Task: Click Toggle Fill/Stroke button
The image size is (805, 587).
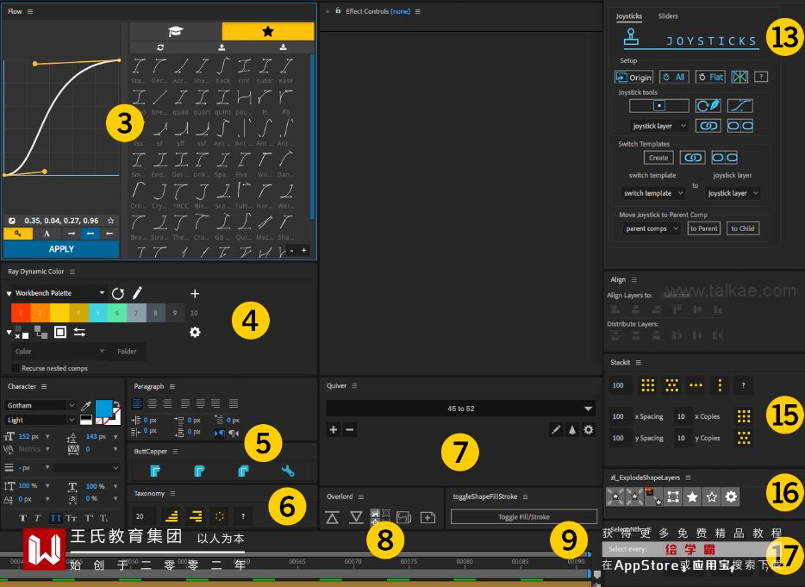Action: click(524, 516)
